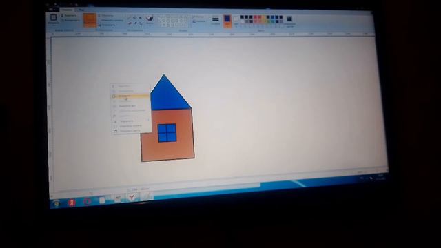Click the Paint taskbar button
The height and width of the screenshot is (248, 441).
pyautogui.click(x=147, y=196)
